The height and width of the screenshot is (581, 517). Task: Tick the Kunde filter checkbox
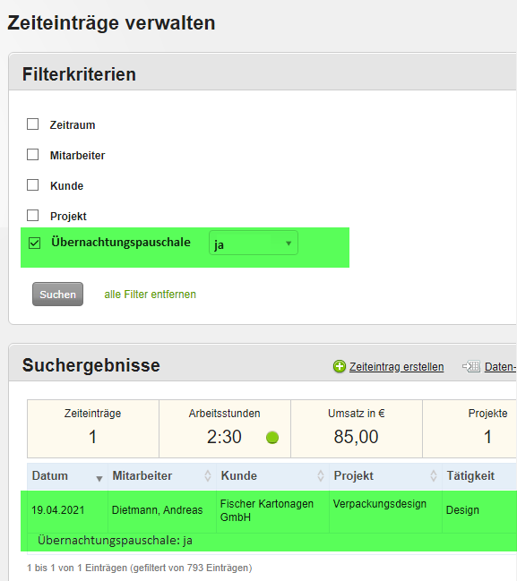click(32, 185)
